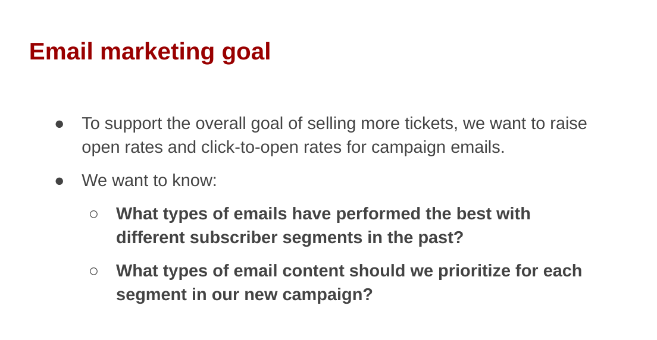Click the word 'Email' in the title
The image size is (657, 340).
(61, 52)
